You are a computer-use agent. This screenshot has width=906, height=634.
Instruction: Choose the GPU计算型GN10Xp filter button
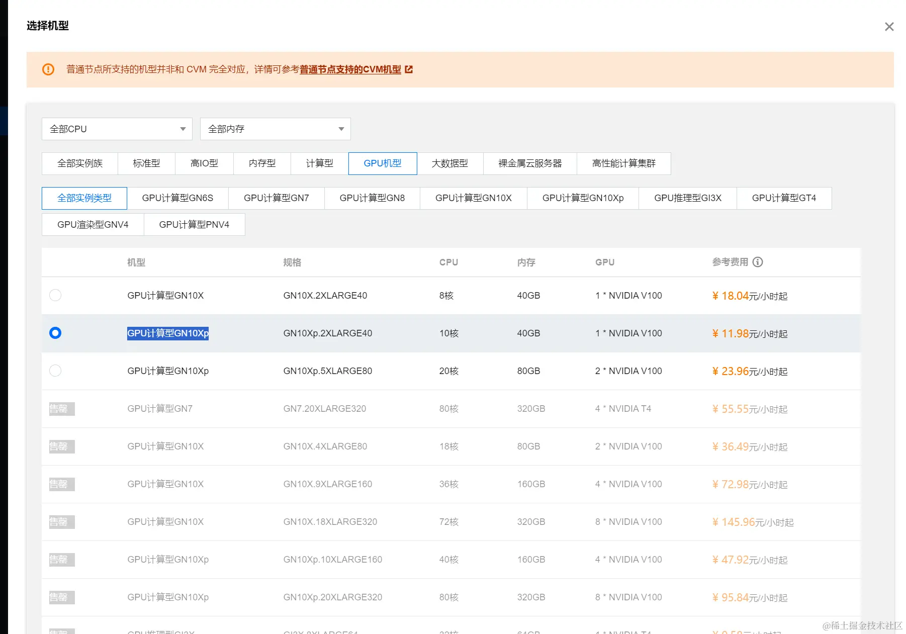coord(583,198)
